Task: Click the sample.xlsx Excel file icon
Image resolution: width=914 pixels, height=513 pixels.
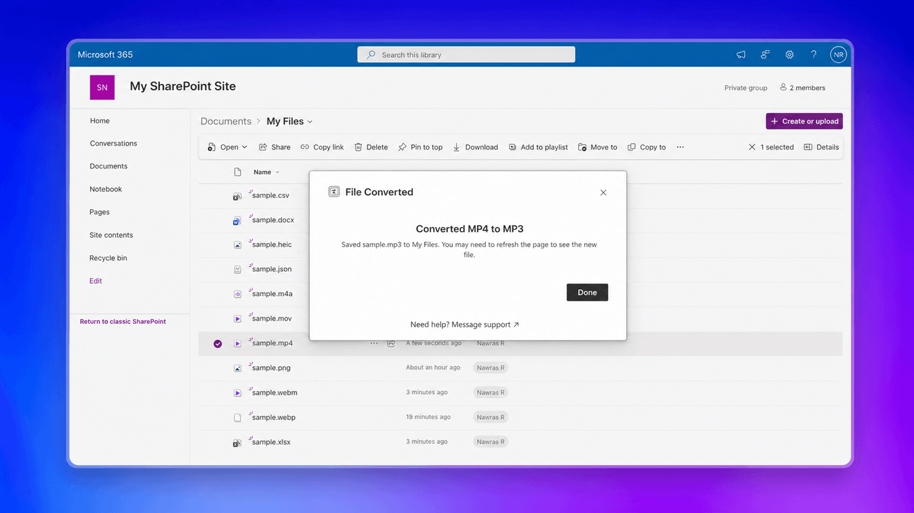Action: [237, 442]
